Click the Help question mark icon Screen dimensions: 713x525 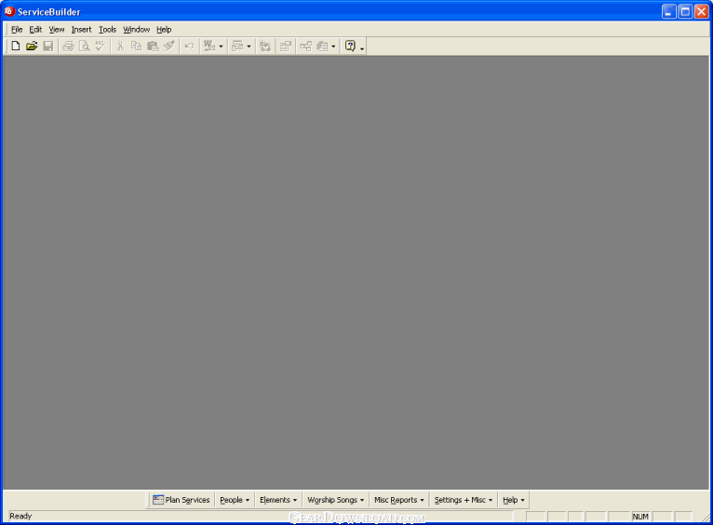pos(350,46)
